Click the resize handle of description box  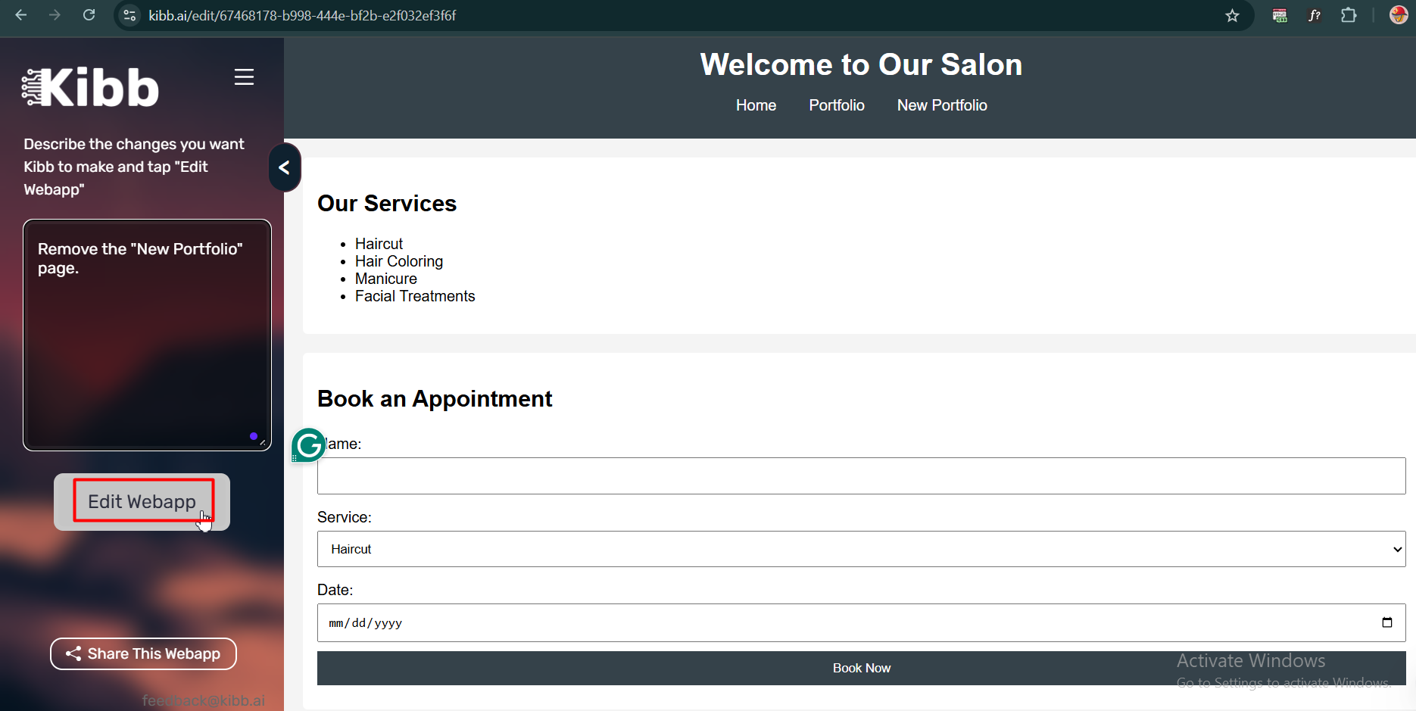(x=262, y=442)
